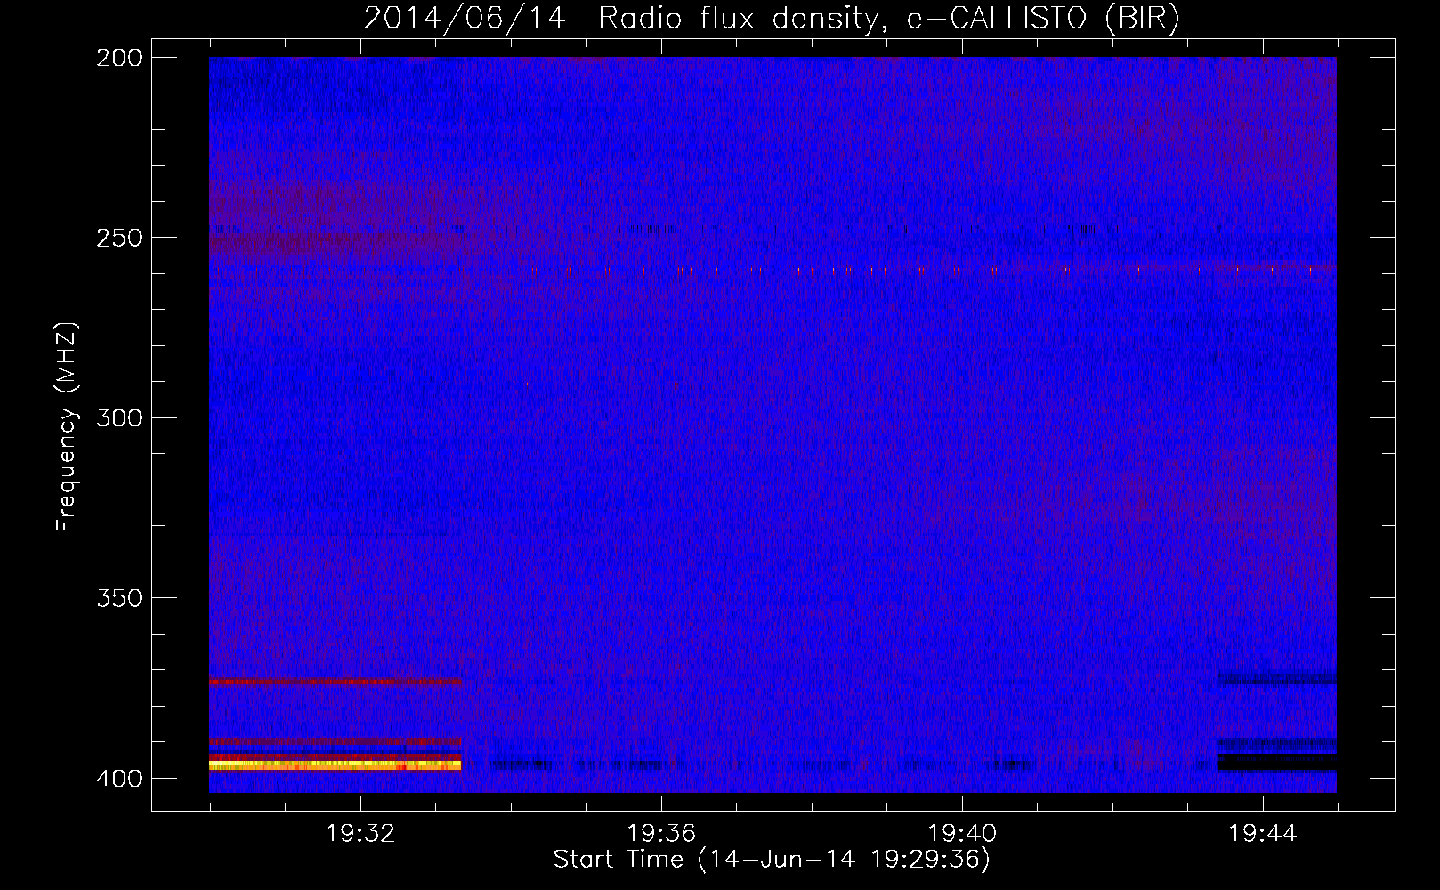Click the black band near 396 MHz at 19:44

[1276, 763]
